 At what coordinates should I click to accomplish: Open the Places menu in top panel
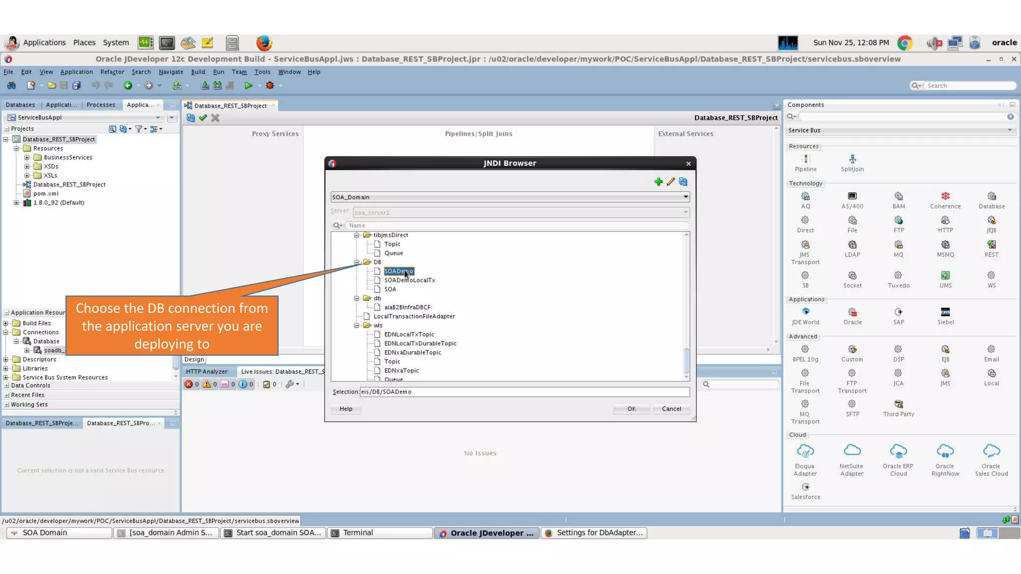coord(84,43)
